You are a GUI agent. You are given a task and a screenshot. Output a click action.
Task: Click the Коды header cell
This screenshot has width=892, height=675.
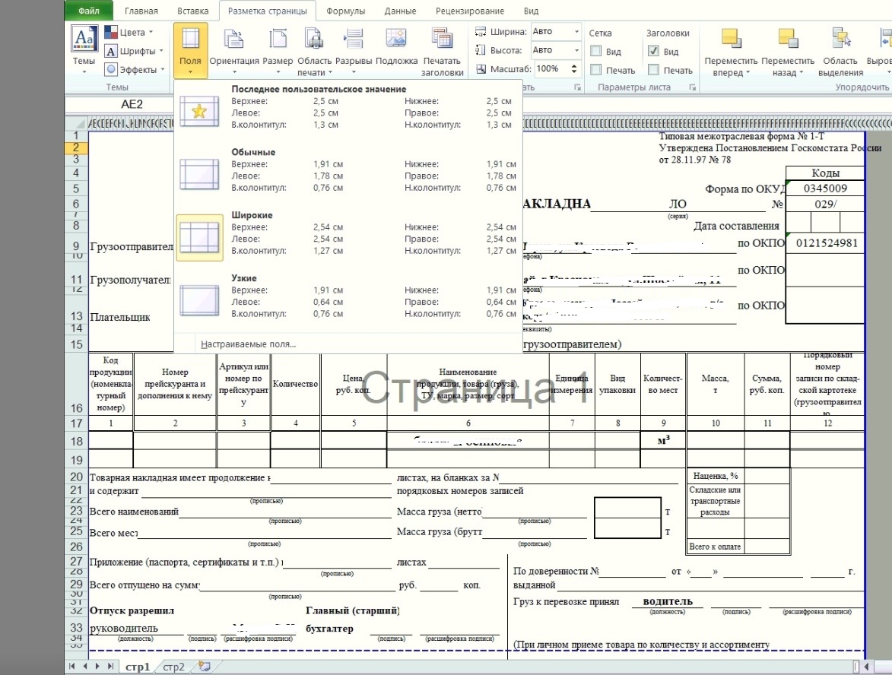[x=825, y=173]
